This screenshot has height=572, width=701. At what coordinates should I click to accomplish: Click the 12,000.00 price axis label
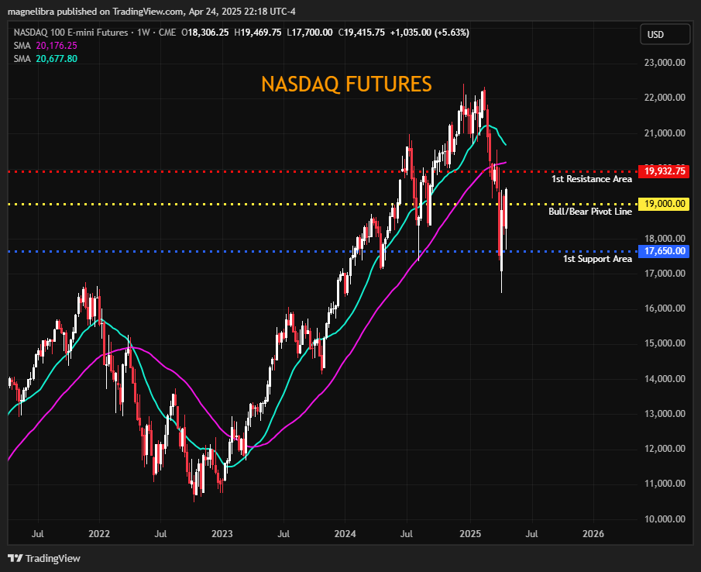point(665,449)
